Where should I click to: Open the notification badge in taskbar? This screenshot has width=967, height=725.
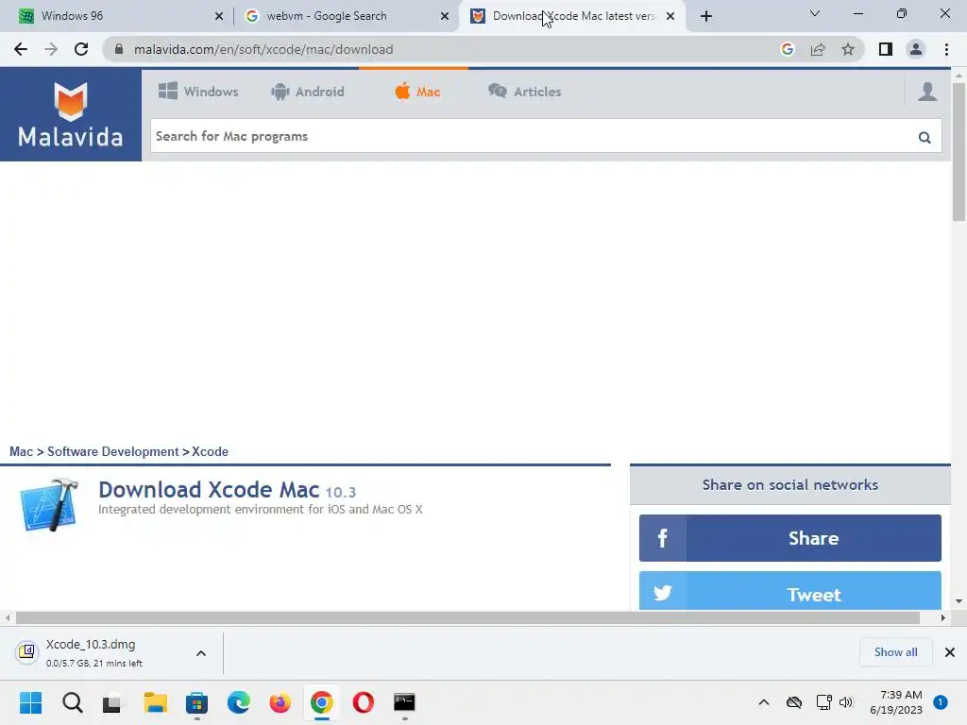pyautogui.click(x=941, y=702)
